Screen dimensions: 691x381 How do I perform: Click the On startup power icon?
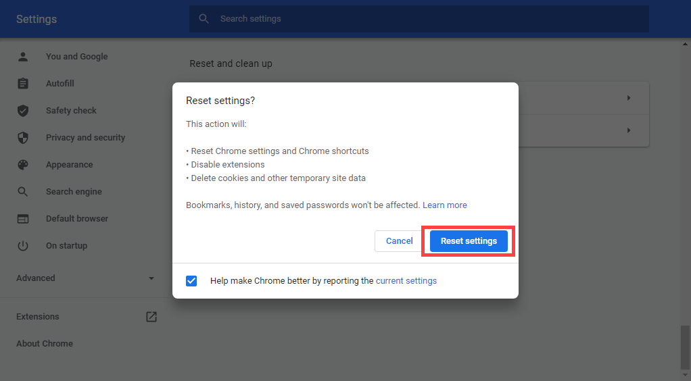[x=23, y=246]
